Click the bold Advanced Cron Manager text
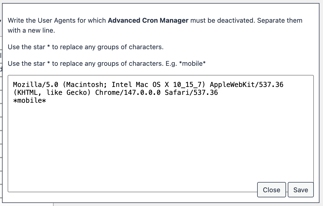The width and height of the screenshot is (323, 206). [x=148, y=20]
